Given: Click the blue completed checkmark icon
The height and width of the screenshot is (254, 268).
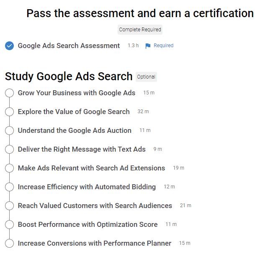Looking at the screenshot, I should 9,46.
